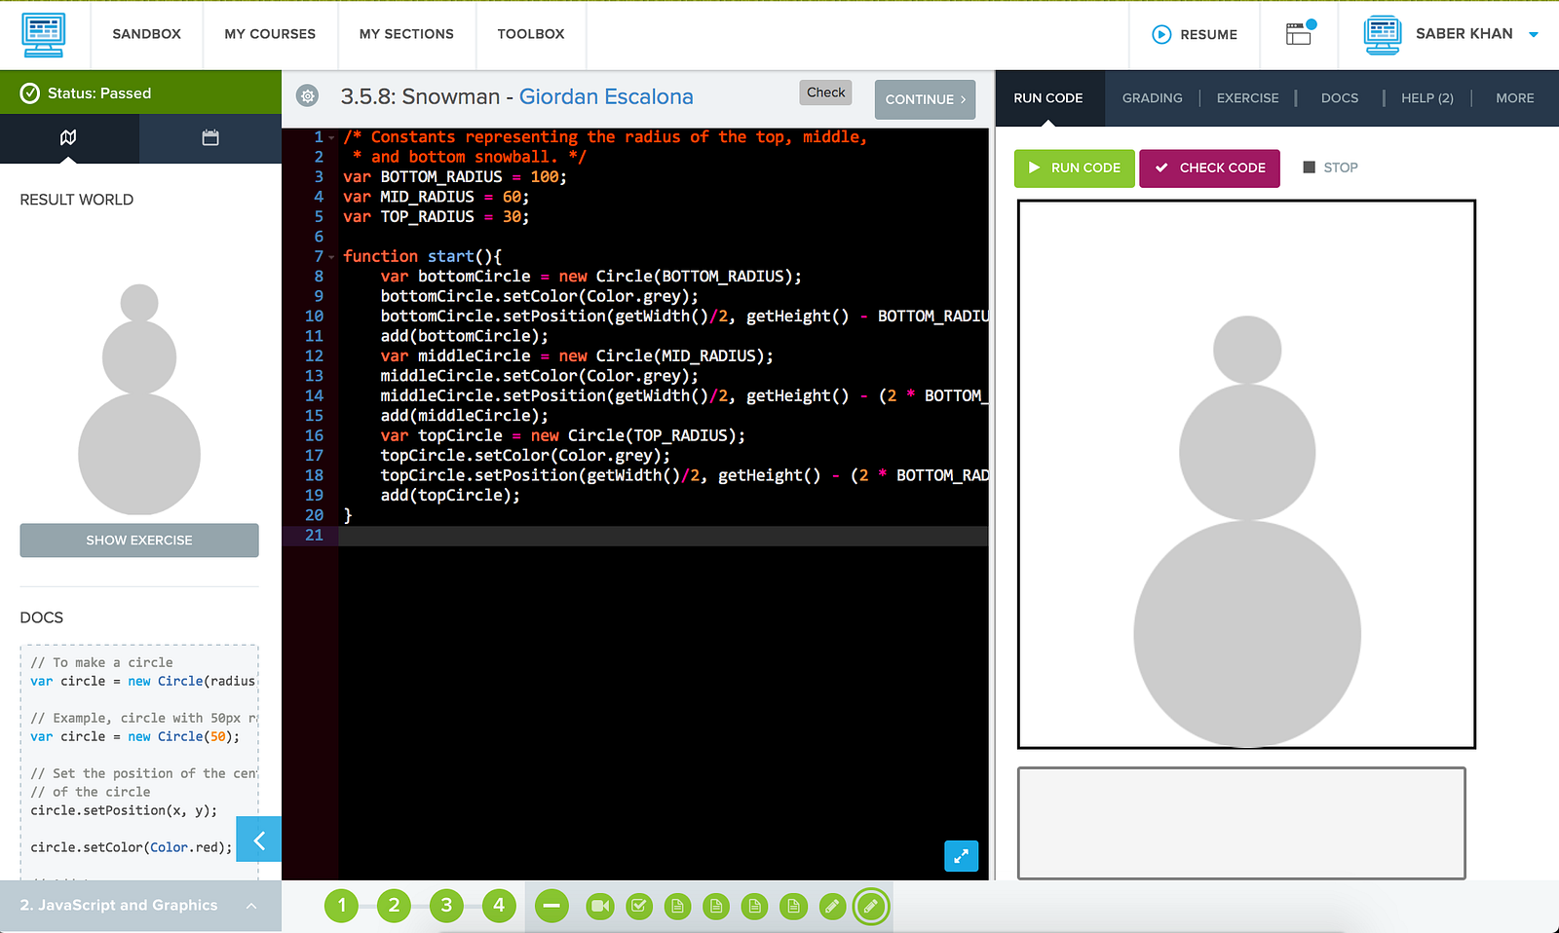
Task: Expand the Saber Khan account dropdown arrow
Action: (1534, 34)
